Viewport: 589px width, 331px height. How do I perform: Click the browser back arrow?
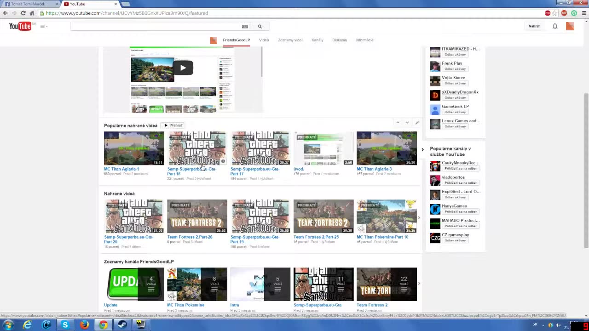6,13
